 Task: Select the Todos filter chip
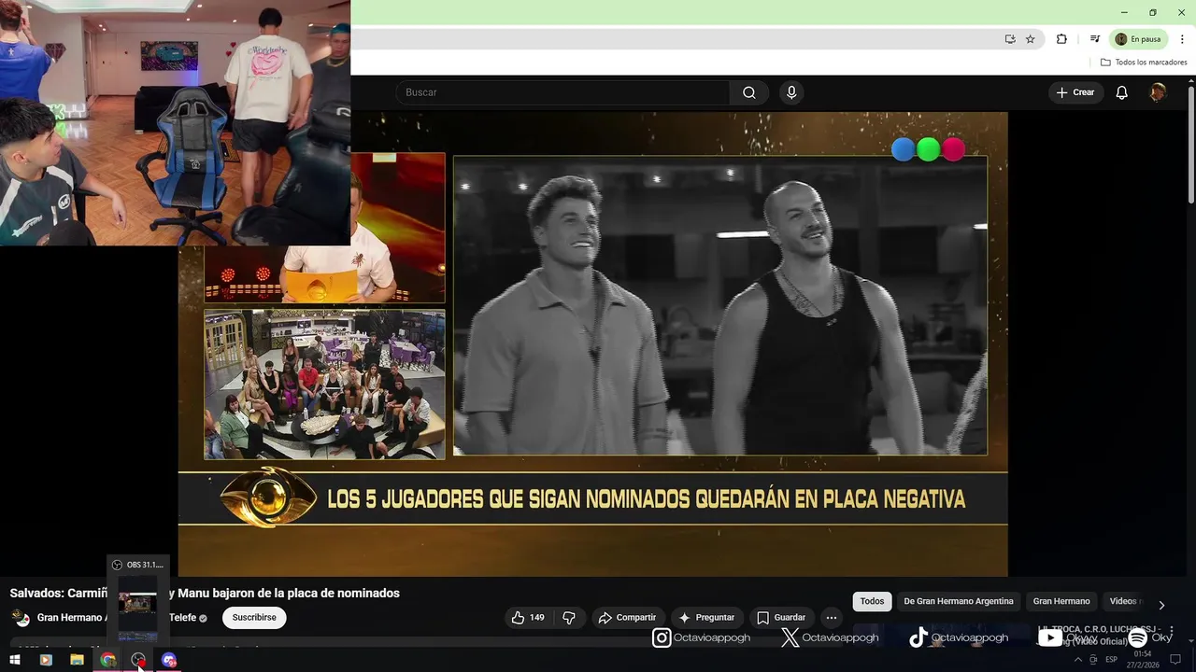coord(872,602)
